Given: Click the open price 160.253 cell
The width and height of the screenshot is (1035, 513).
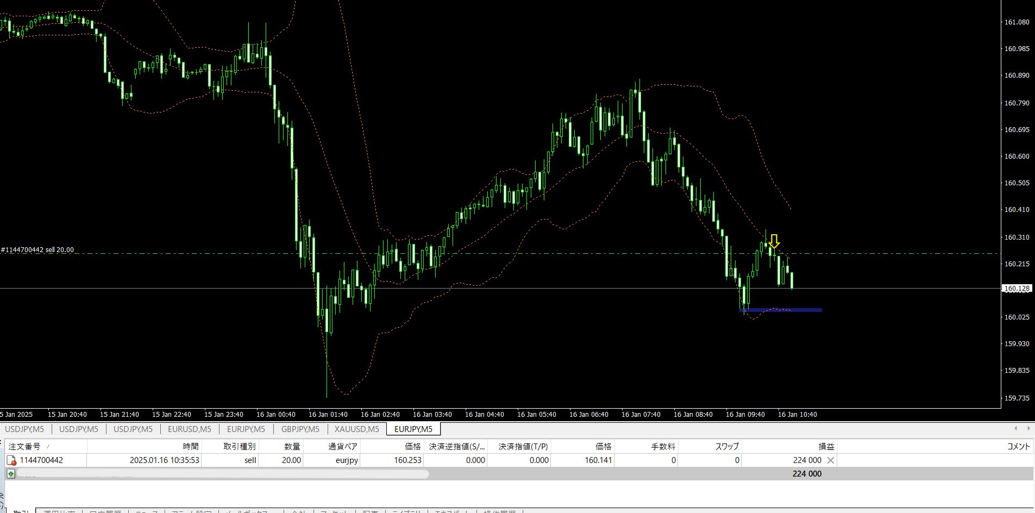Looking at the screenshot, I should pos(408,460).
